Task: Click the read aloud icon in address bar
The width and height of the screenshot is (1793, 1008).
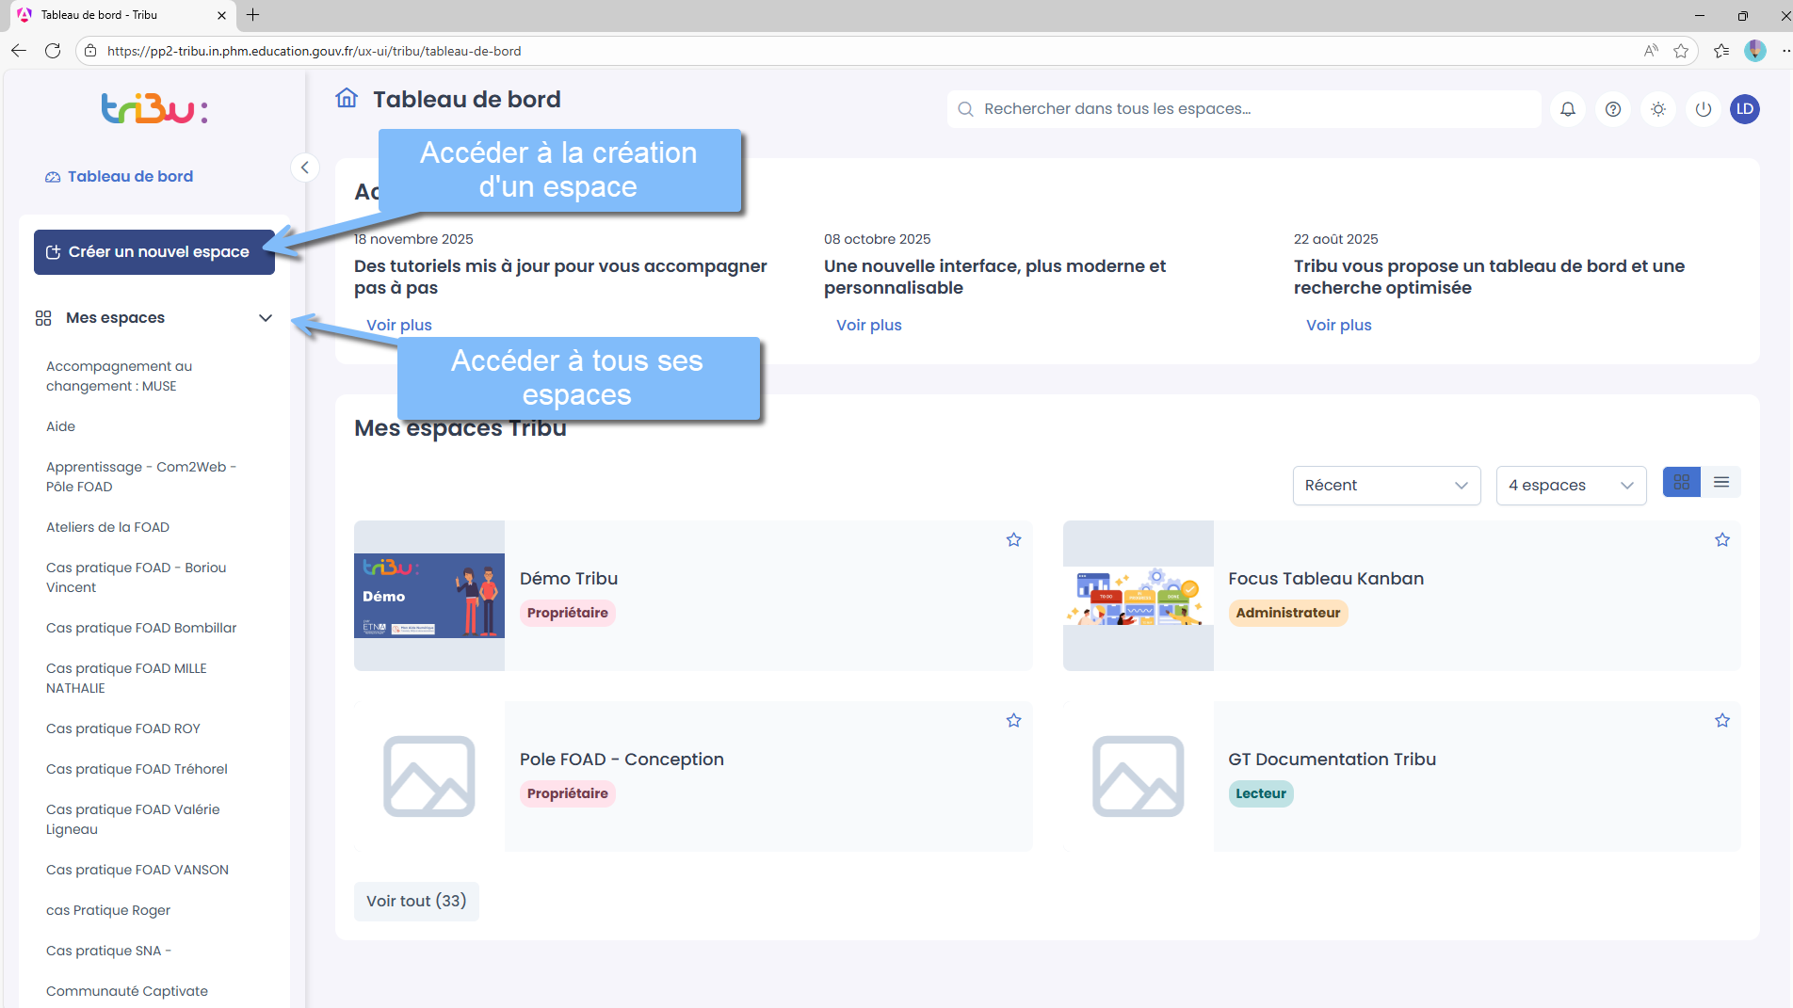Action: coord(1651,51)
